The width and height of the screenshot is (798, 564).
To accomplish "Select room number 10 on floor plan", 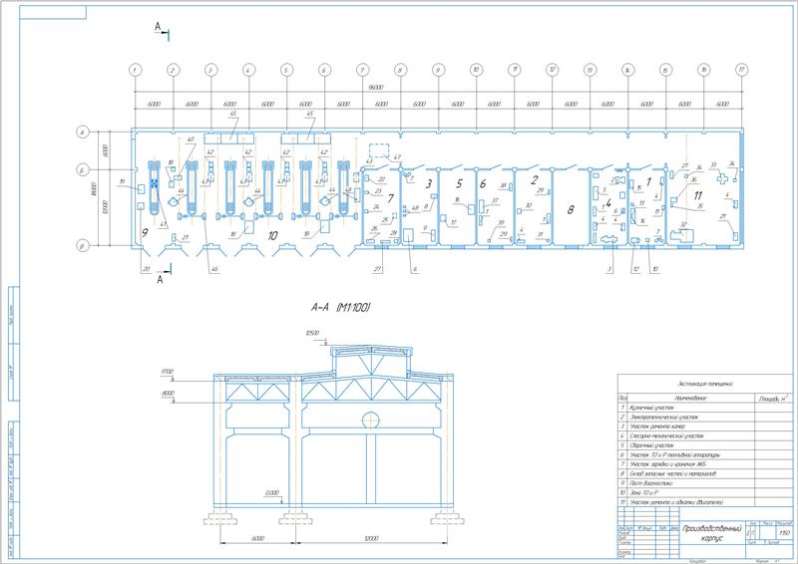I will [272, 235].
